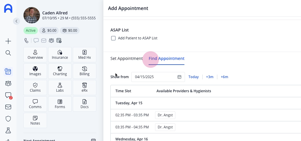Check Add Patient to ASAP List
301x141 pixels.
click(x=113, y=38)
